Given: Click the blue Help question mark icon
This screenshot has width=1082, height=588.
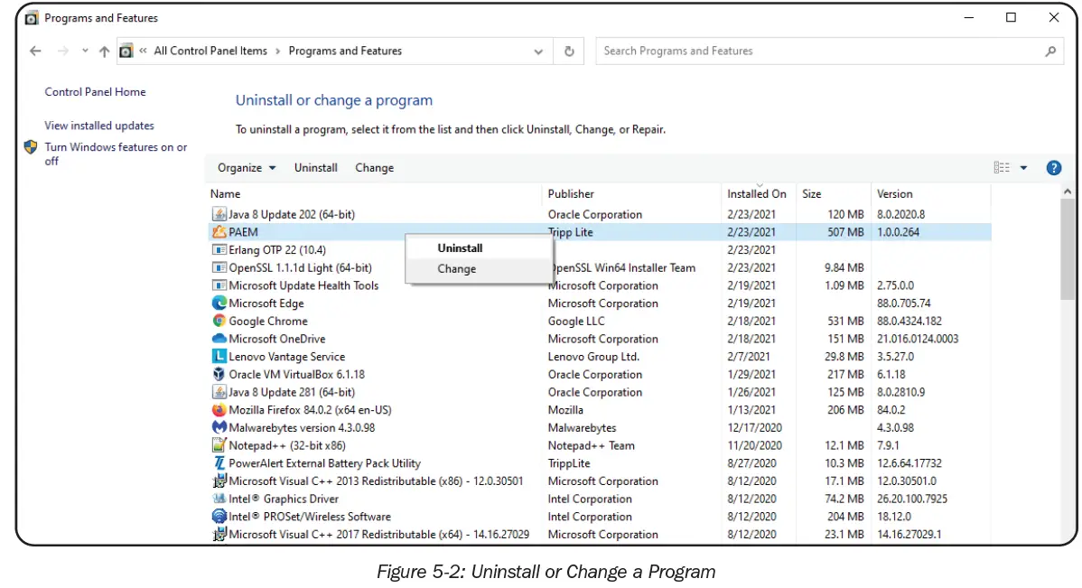Looking at the screenshot, I should coord(1053,167).
